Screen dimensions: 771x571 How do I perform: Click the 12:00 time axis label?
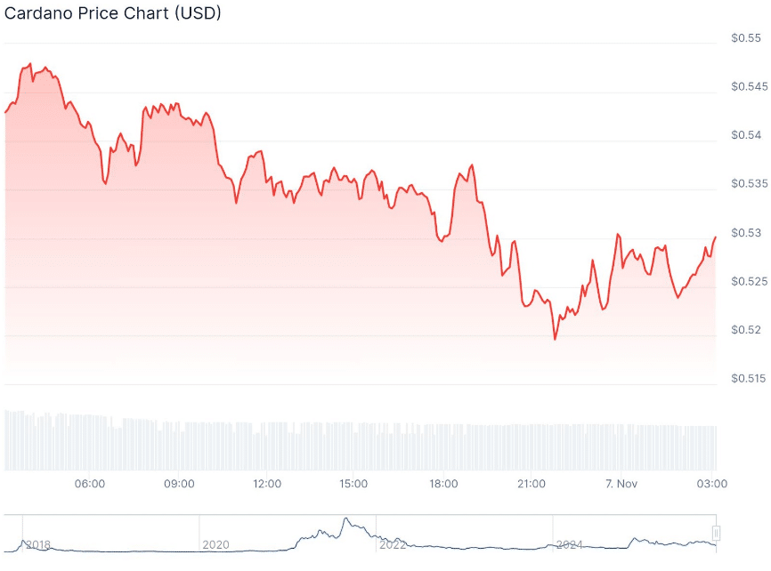(267, 484)
